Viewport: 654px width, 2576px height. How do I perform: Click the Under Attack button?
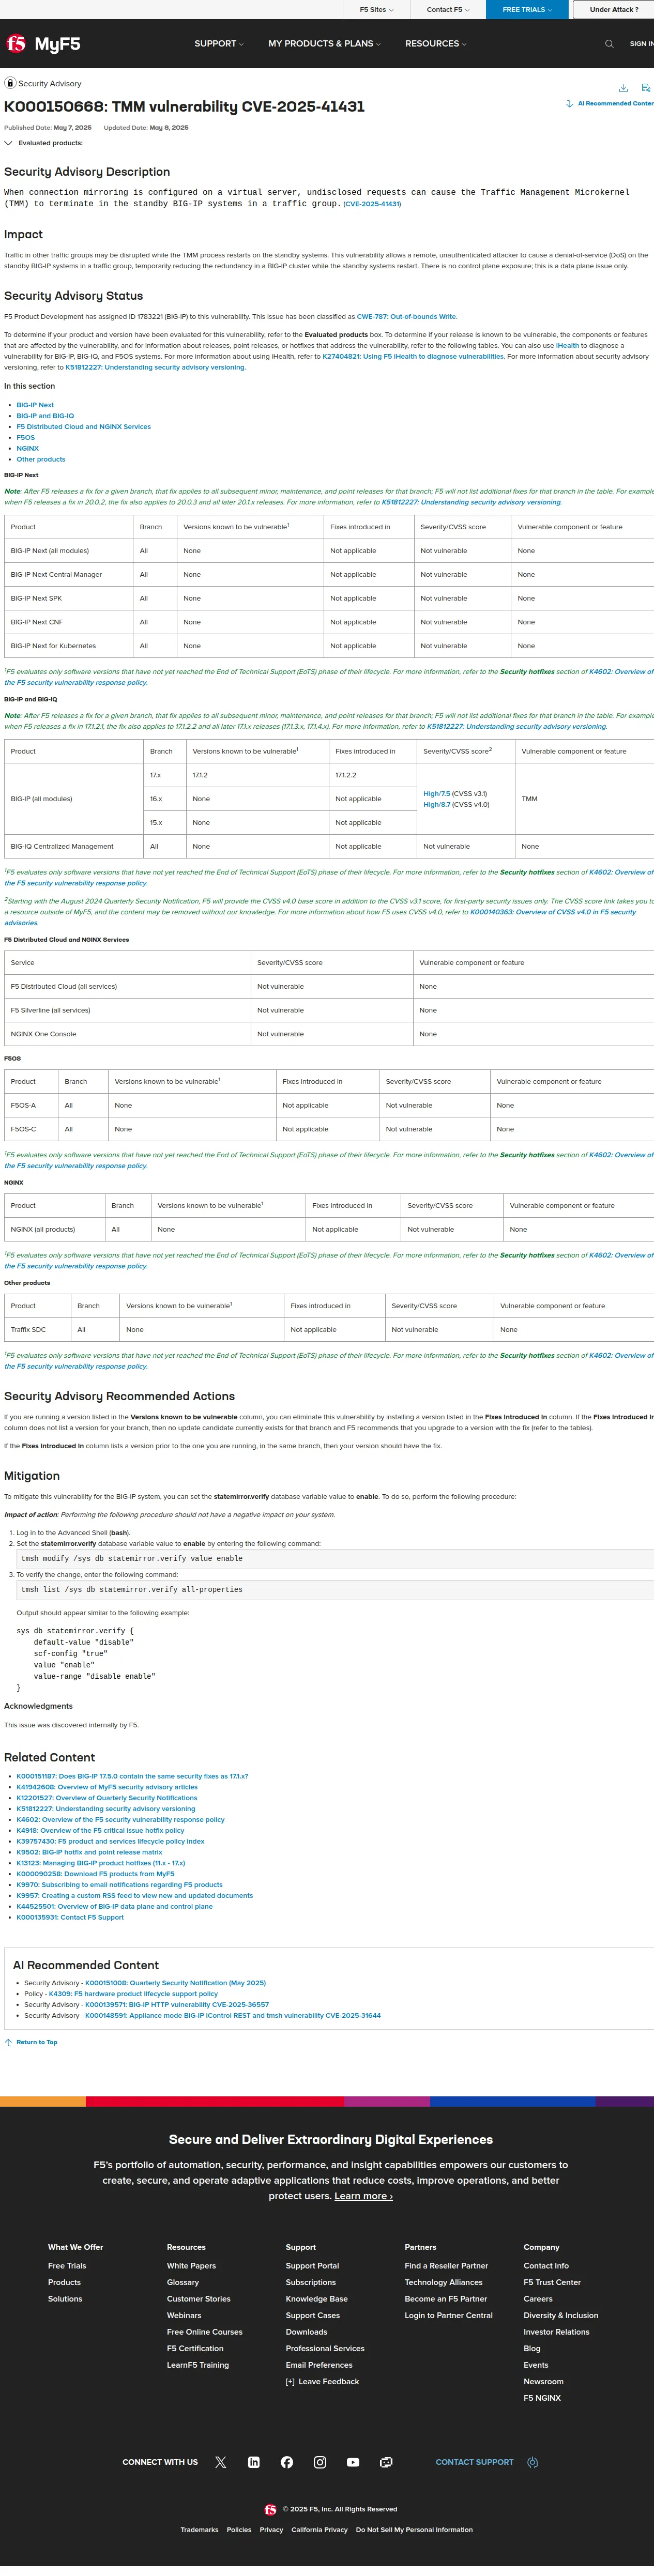tap(613, 10)
